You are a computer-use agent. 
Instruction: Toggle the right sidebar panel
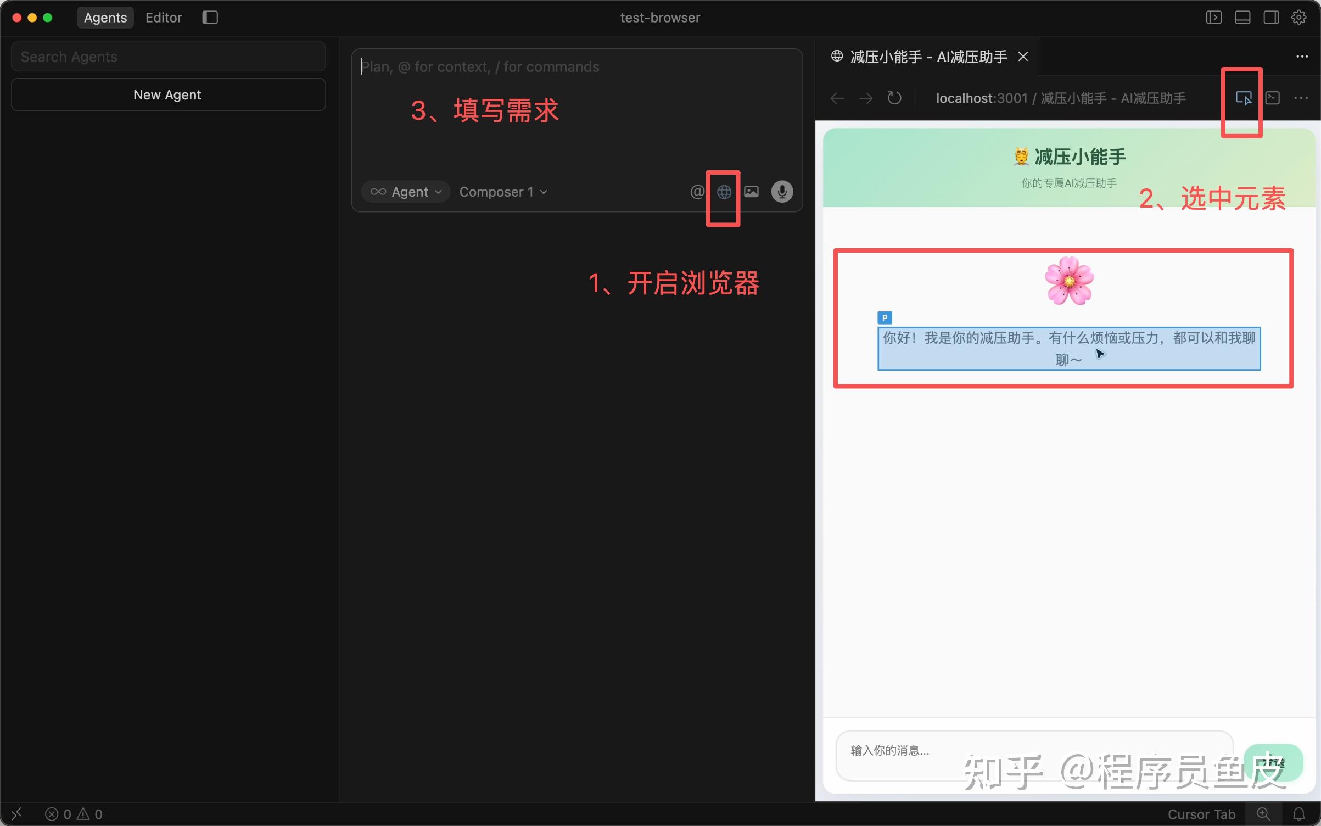pyautogui.click(x=1271, y=18)
